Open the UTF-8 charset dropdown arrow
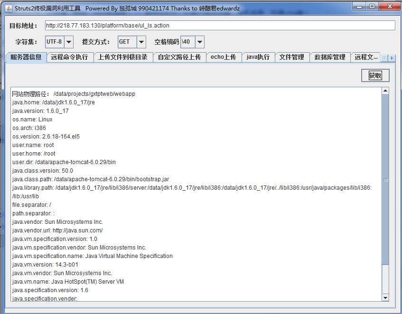The width and height of the screenshot is (402, 314). pyautogui.click(x=69, y=42)
